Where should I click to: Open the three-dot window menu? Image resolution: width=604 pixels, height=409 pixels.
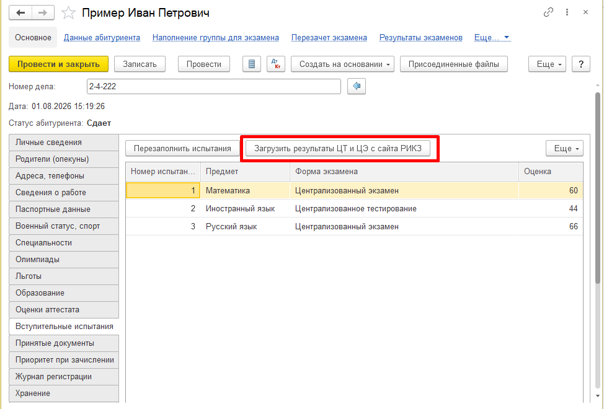click(567, 12)
